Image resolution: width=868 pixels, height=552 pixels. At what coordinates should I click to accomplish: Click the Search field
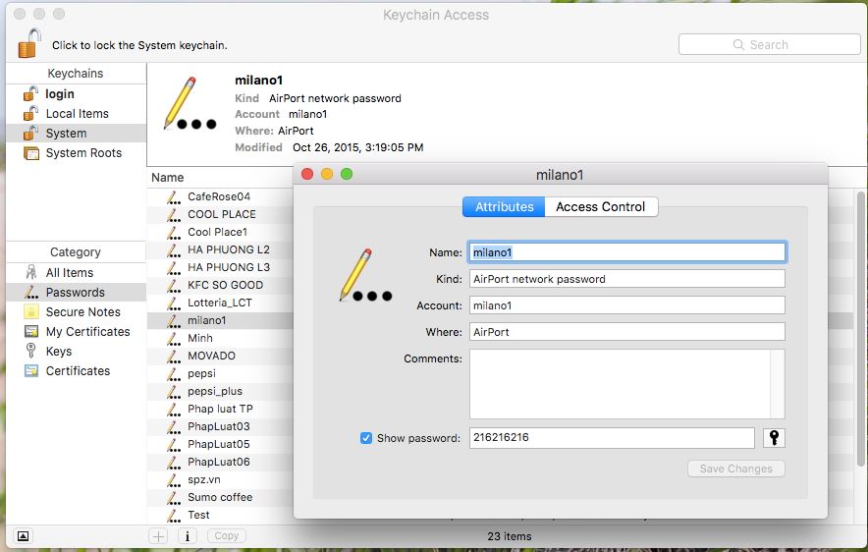[x=770, y=44]
